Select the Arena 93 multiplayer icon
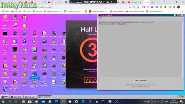The image size is (185, 104). pos(34,76)
